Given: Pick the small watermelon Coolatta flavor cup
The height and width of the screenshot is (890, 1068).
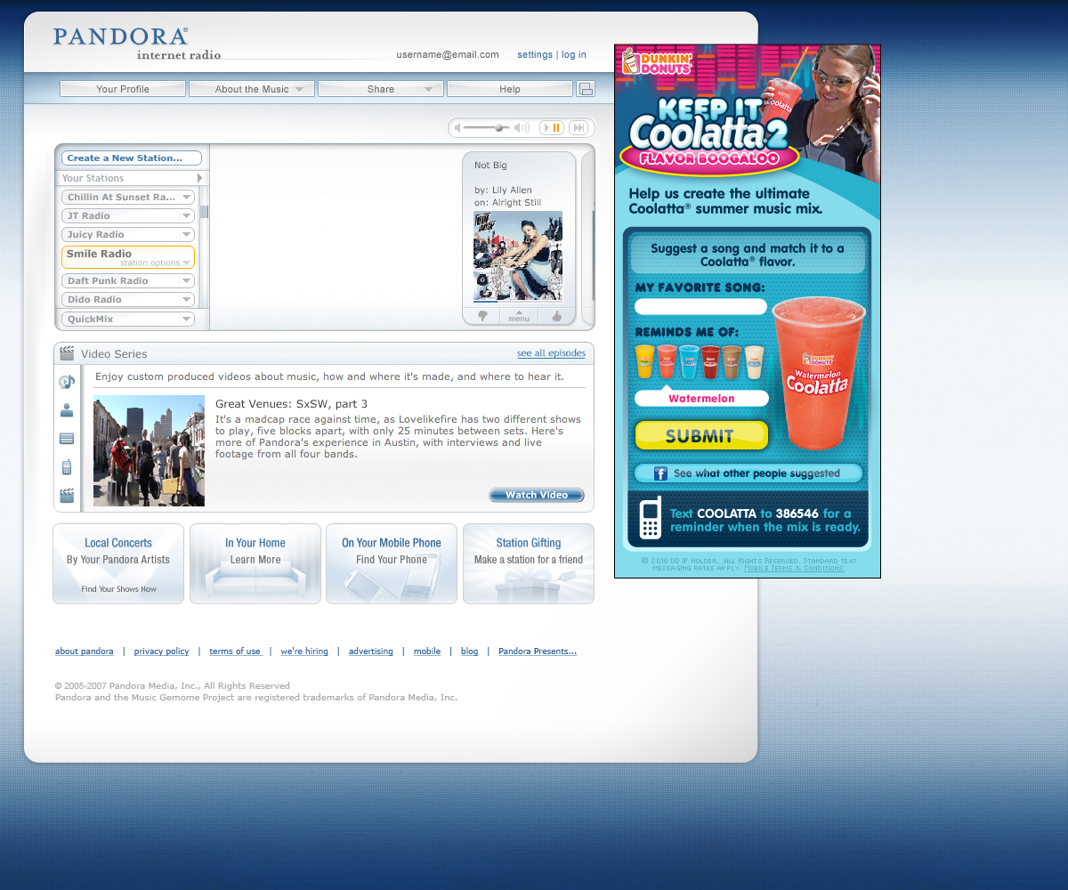Looking at the screenshot, I should pyautogui.click(x=667, y=362).
